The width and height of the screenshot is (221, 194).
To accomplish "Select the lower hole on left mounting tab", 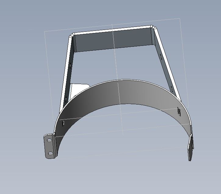I will tap(50, 153).
